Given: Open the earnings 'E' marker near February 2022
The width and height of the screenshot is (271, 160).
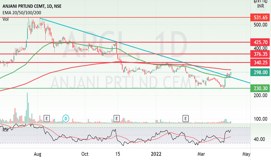Looking at the screenshot, I should tap(186, 119).
